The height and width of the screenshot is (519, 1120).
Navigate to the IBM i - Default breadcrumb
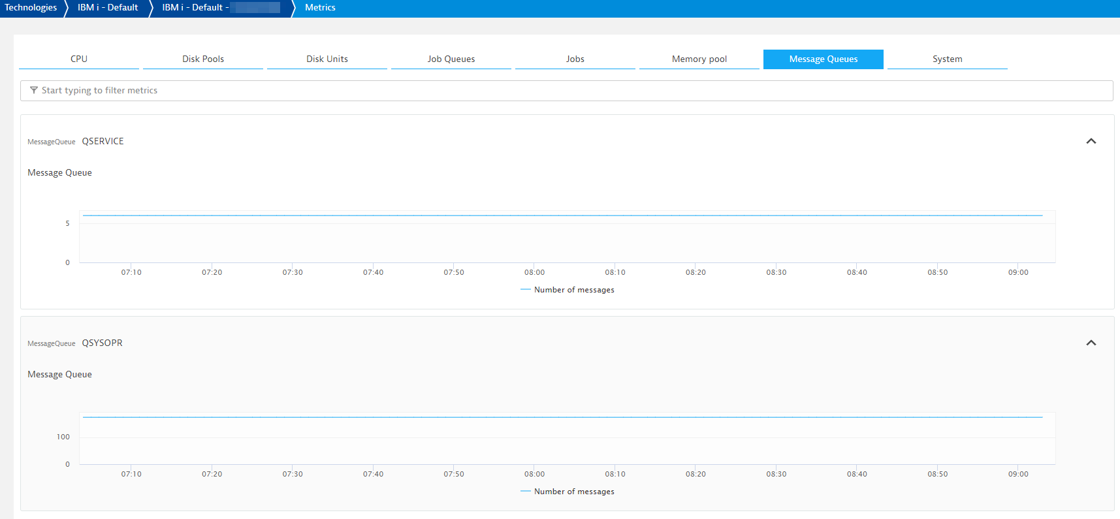[x=108, y=8]
